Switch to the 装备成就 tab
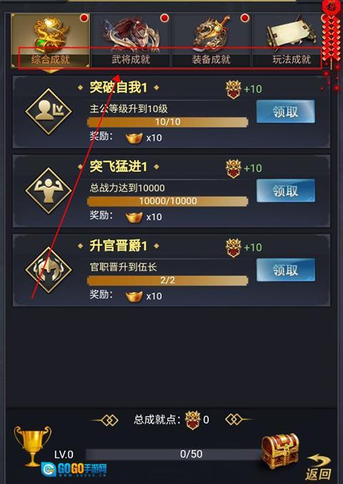 (211, 41)
